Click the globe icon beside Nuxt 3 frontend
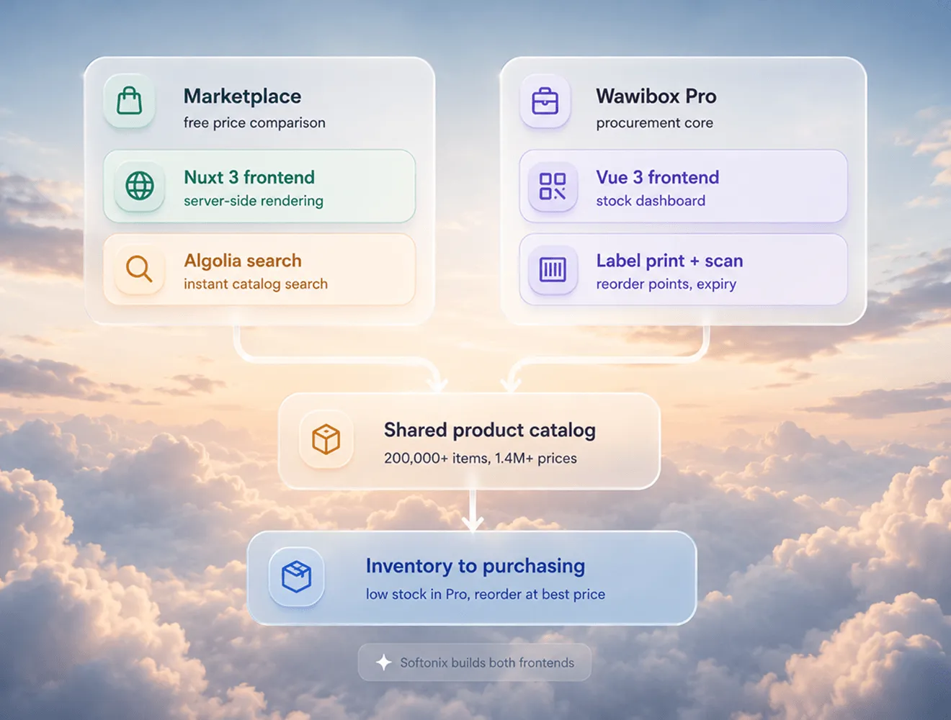This screenshot has height=720, width=951. [x=140, y=186]
